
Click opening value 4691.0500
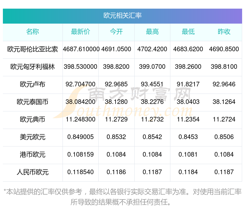[116, 49]
